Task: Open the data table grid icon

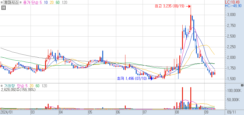Action: tap(4, 8)
